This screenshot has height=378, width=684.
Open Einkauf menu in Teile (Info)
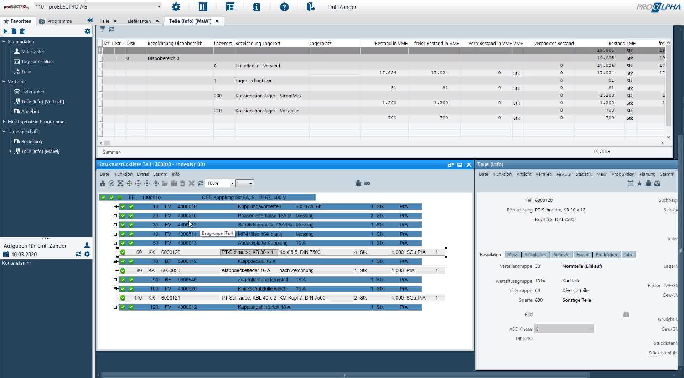[564, 174]
